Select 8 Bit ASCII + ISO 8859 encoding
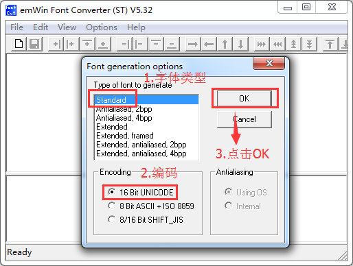353x266 pixels. pyautogui.click(x=151, y=206)
